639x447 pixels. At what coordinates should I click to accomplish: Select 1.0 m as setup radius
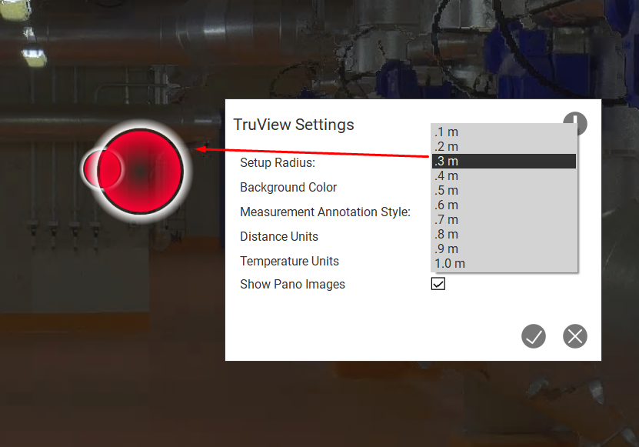[x=504, y=263]
